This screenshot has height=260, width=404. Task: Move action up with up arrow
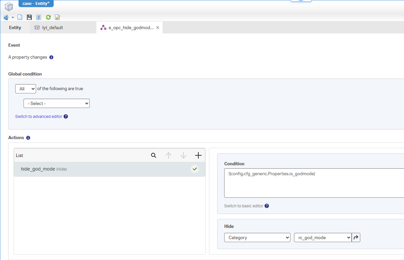(x=169, y=155)
